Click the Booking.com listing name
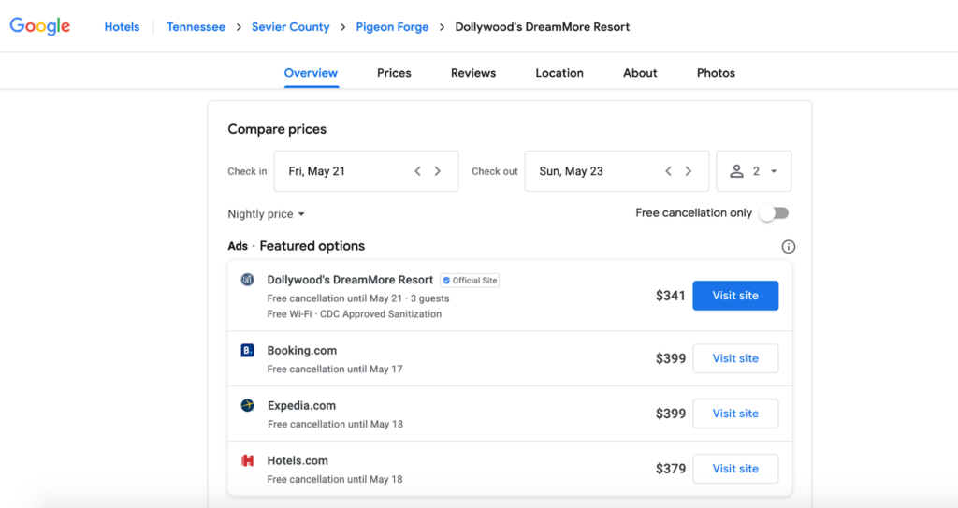The width and height of the screenshot is (958, 508). [x=302, y=350]
